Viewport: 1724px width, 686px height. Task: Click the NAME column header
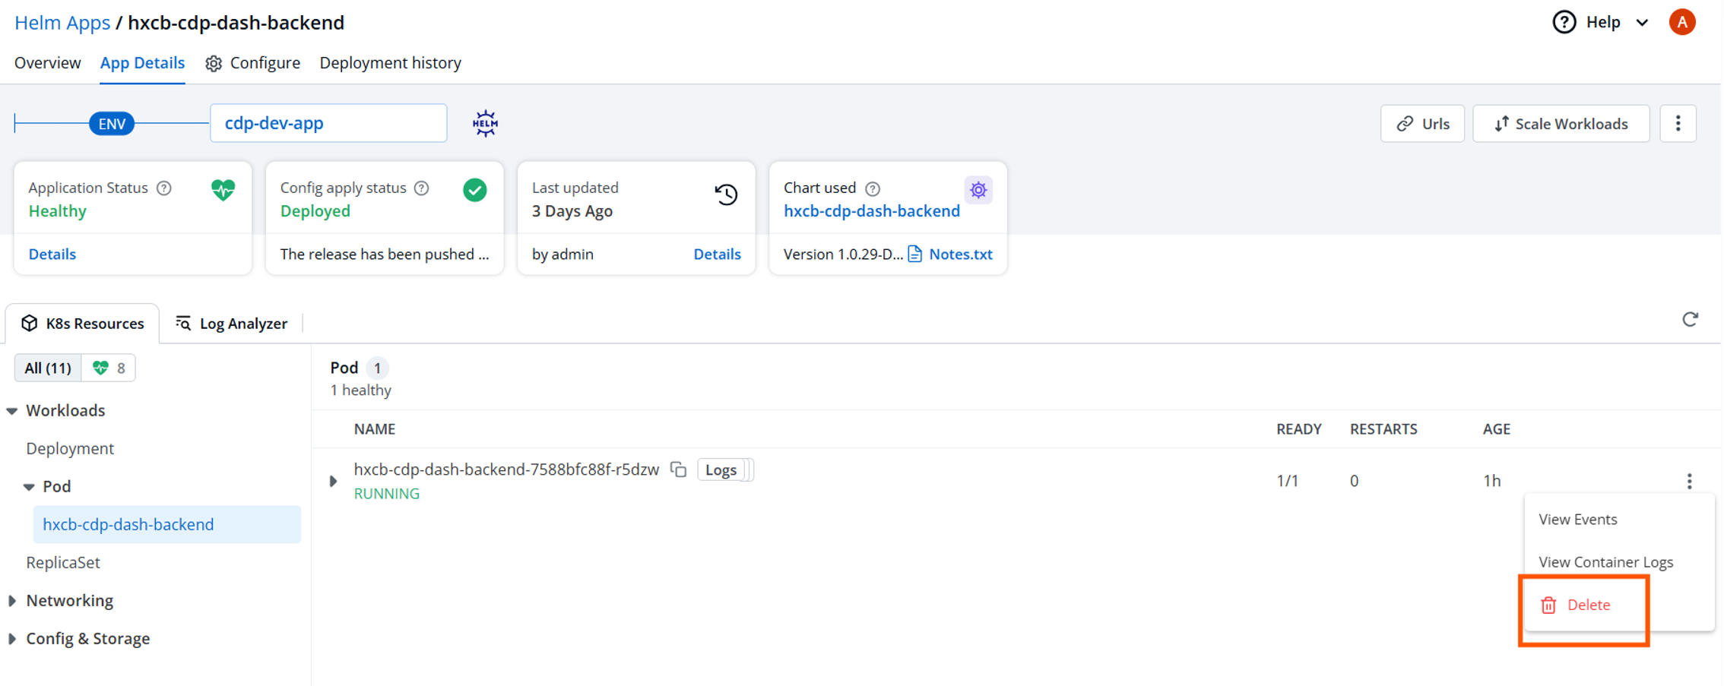374,429
